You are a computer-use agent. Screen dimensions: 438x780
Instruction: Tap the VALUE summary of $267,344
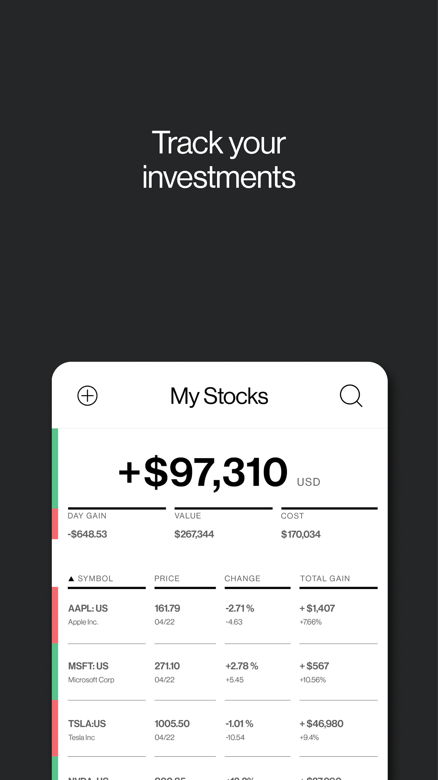(194, 534)
